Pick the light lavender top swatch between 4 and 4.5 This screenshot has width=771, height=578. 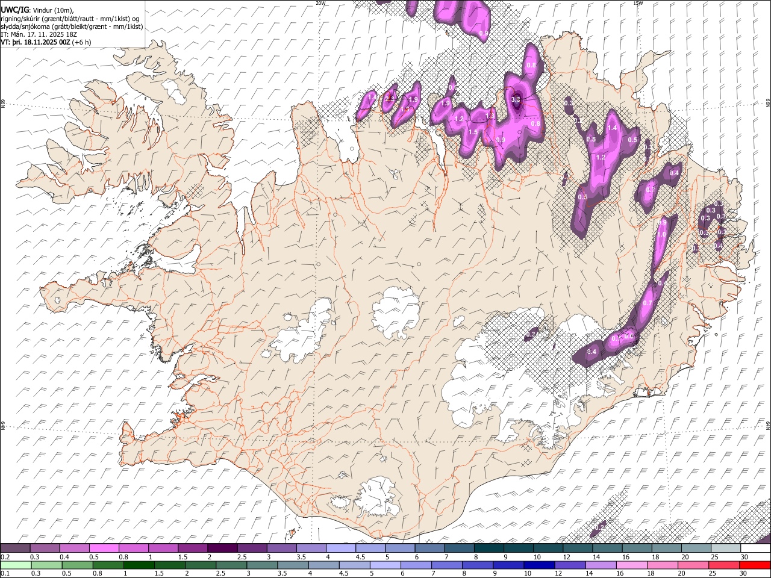coord(340,548)
